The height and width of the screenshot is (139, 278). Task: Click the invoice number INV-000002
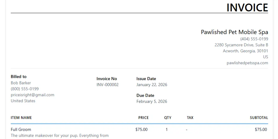pos(107,85)
